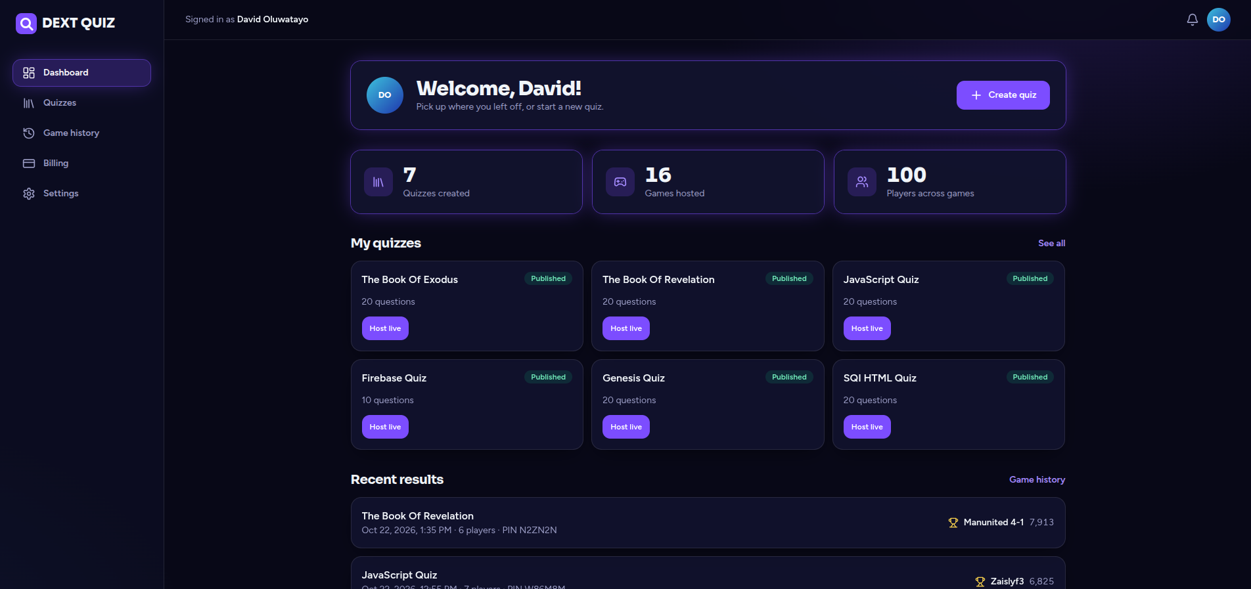Open Game history in the sidebar
This screenshot has height=589, width=1251.
point(81,133)
